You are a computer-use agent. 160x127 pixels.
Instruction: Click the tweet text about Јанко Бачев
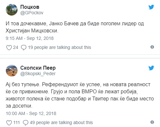pos(75,27)
